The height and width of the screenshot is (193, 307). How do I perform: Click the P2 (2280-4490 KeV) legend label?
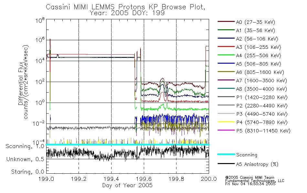point(262,106)
